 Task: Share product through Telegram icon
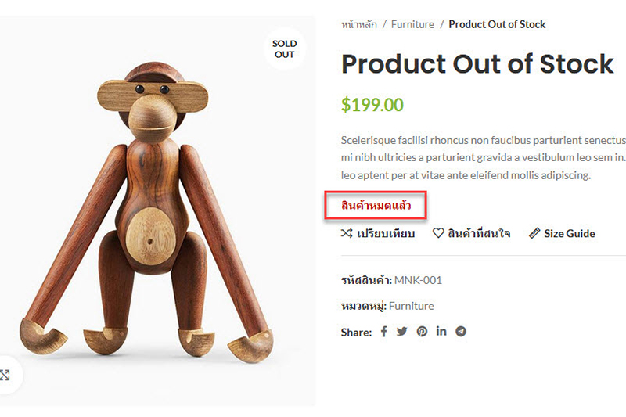coord(461,332)
